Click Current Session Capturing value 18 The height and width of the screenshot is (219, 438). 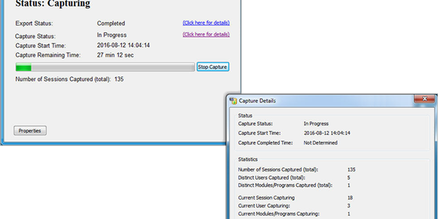pyautogui.click(x=350, y=197)
